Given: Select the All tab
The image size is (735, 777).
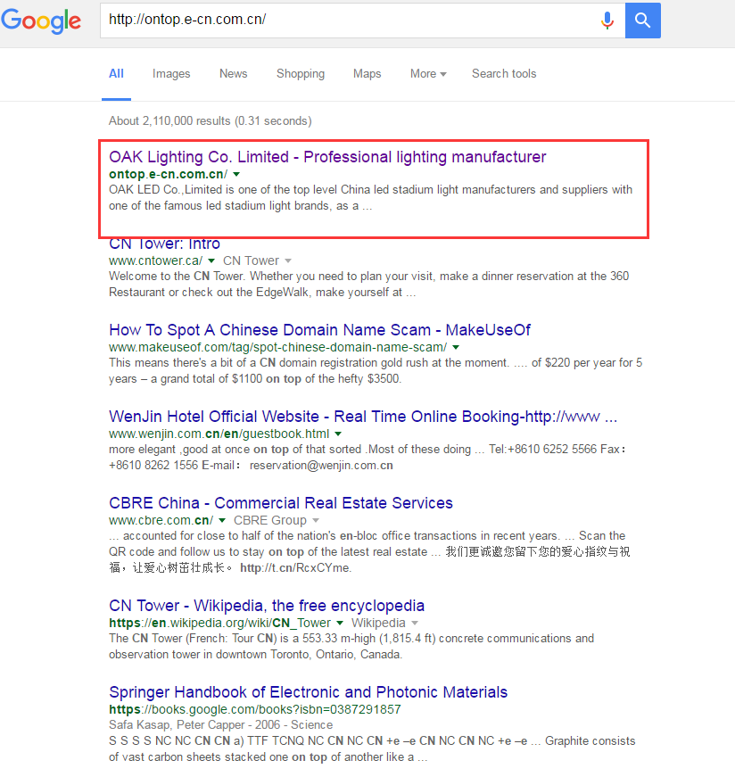Looking at the screenshot, I should click(117, 74).
